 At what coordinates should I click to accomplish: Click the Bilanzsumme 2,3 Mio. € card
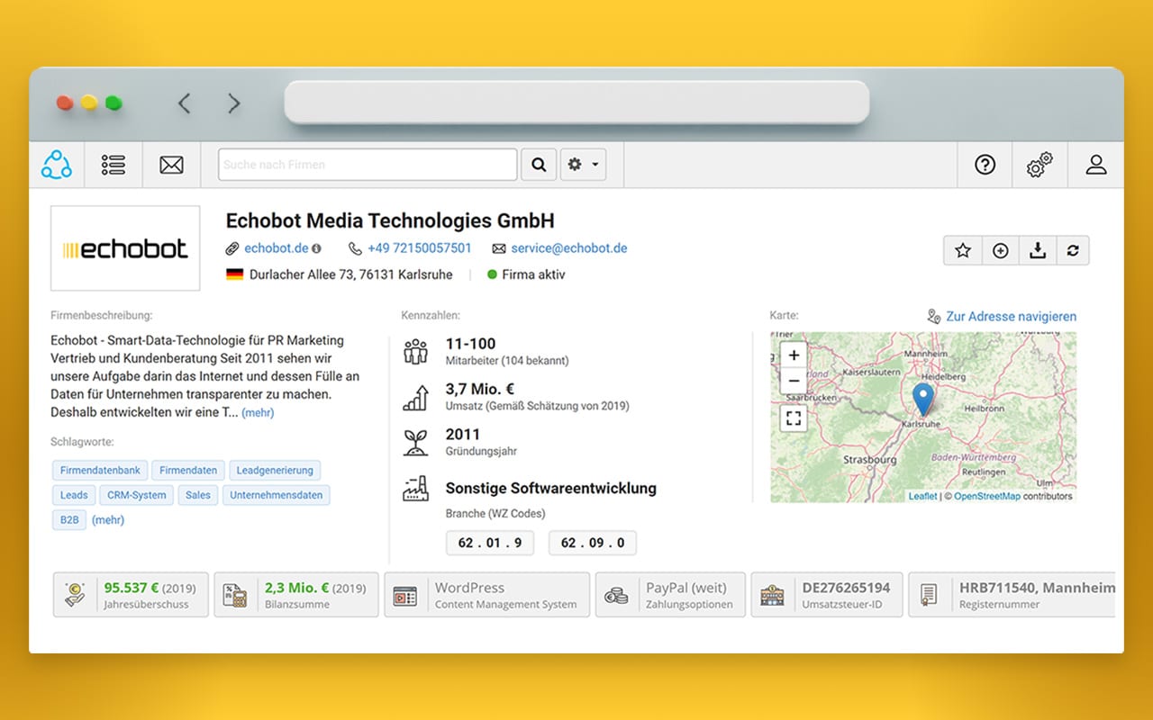coord(295,595)
